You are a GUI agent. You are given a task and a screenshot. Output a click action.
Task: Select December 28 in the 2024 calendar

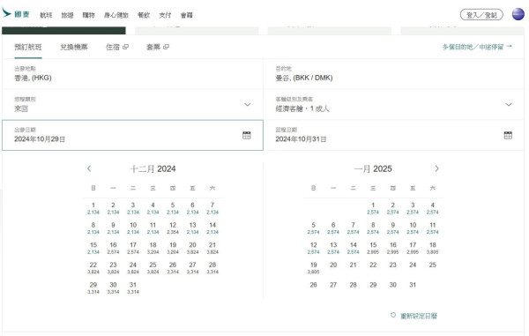(x=212, y=268)
